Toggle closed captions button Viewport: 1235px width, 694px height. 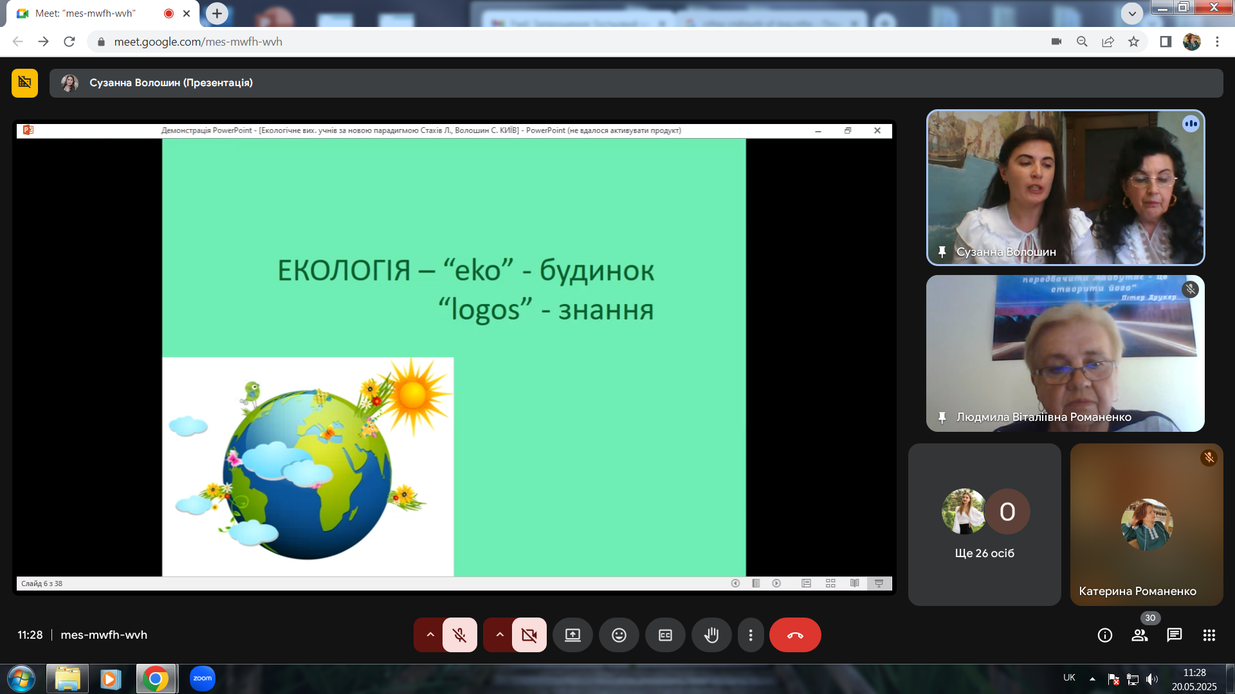[664, 635]
